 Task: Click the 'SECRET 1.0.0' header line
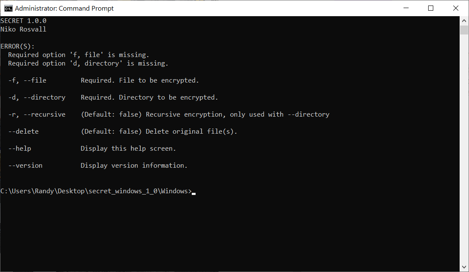23,21
